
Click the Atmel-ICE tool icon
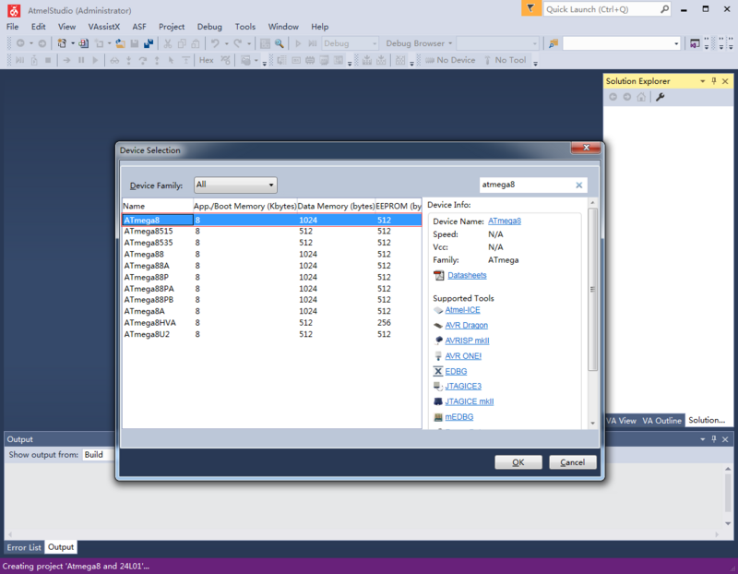click(x=438, y=310)
